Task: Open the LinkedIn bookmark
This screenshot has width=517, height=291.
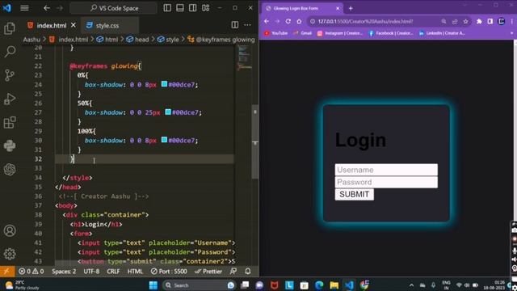Action: pos(442,33)
